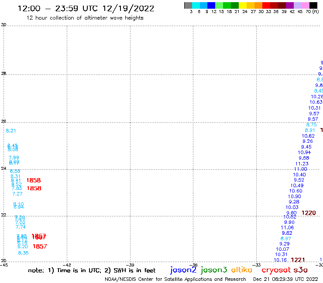
Task: Select the 8.97 wave height value
Action: pyautogui.click(x=286, y=239)
